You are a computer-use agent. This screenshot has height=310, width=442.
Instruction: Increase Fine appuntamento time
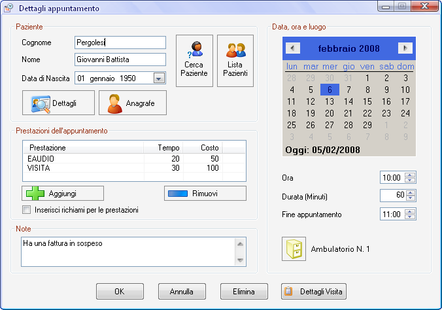coord(410,211)
